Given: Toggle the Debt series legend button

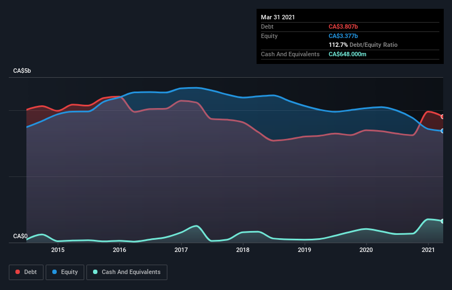Looking at the screenshot, I should coord(26,272).
